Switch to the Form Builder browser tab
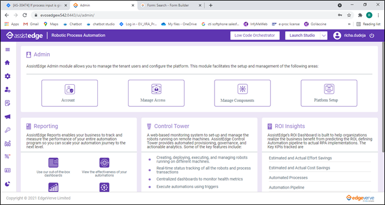The height and width of the screenshot is (205, 385). point(171,6)
